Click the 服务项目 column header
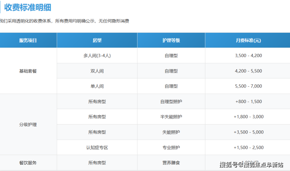290x171 pixels. pos(28,40)
